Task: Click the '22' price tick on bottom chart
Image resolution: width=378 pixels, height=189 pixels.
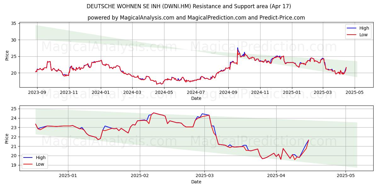Action: 14,137
